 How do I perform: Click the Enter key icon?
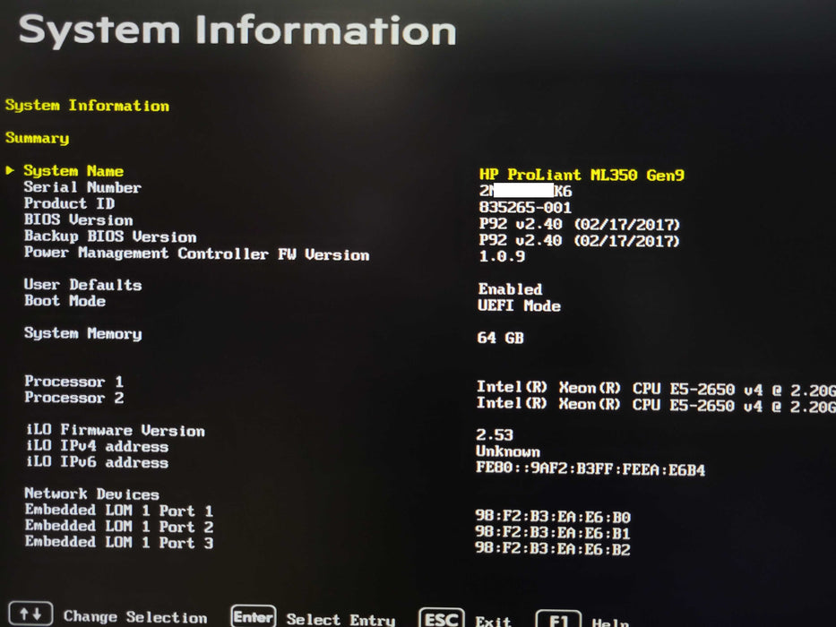click(x=253, y=617)
